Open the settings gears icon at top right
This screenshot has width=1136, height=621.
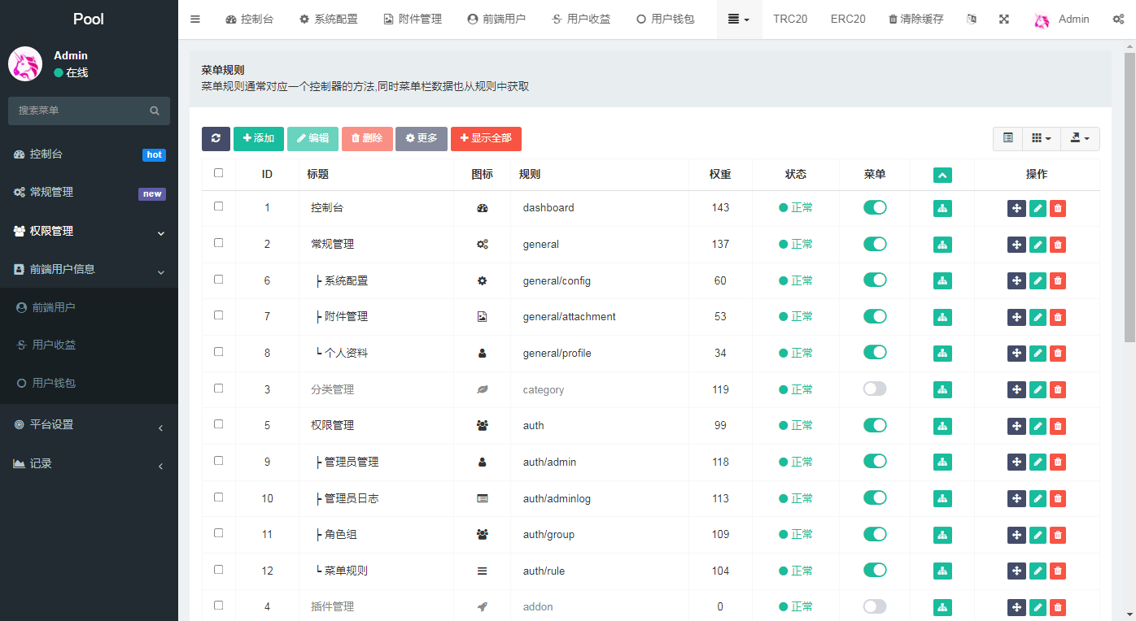1118,19
